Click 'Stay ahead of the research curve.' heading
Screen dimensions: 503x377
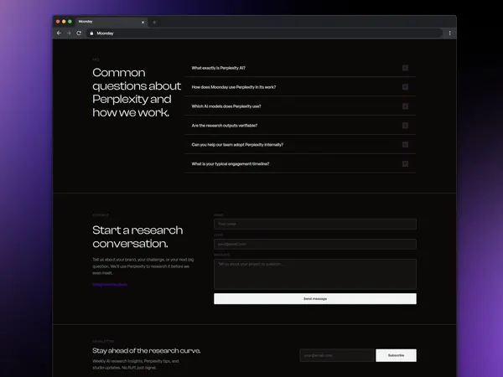pos(146,351)
